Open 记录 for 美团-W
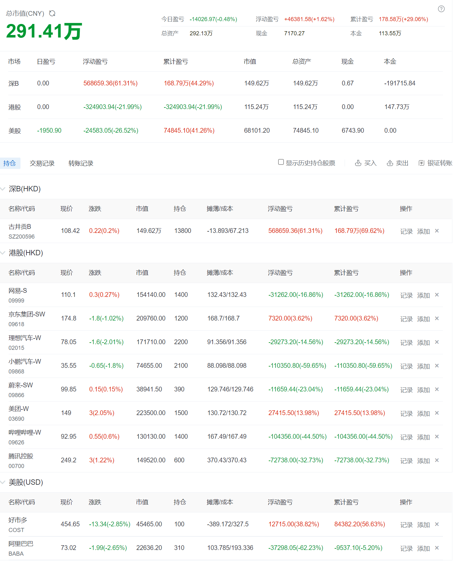Viewport: 453px width, 561px height. (x=406, y=414)
